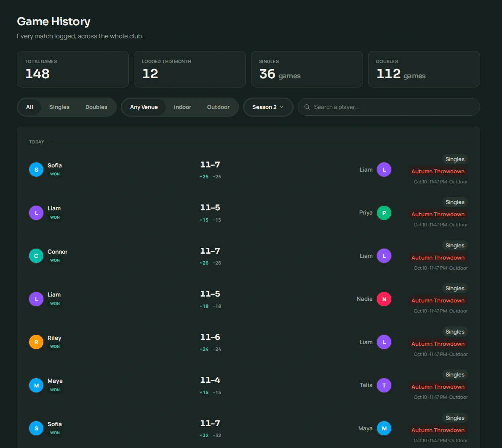Click Riley's orange avatar icon
502x448 pixels.
click(x=36, y=342)
